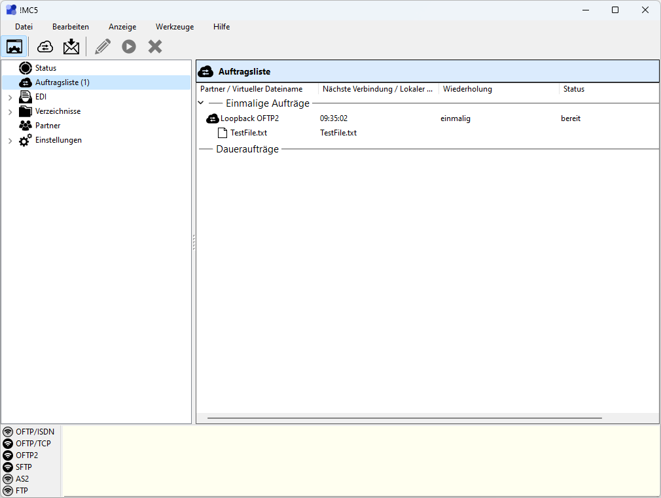
Task: Expand the Verzeichnisse tree node
Action: [10, 112]
